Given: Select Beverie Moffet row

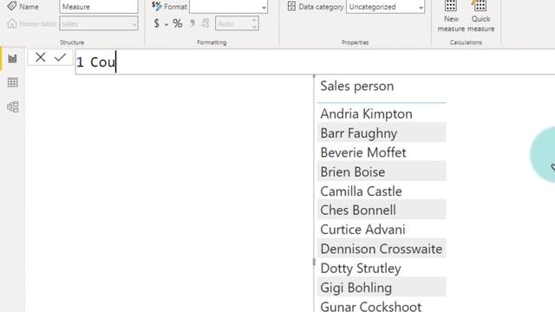Looking at the screenshot, I should (x=382, y=153).
